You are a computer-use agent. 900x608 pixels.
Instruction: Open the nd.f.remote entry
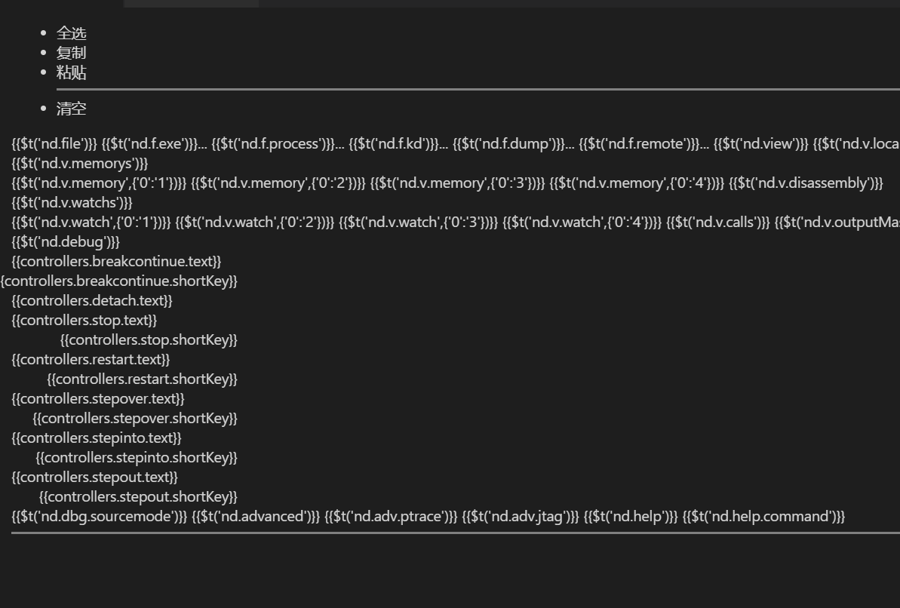pos(644,143)
